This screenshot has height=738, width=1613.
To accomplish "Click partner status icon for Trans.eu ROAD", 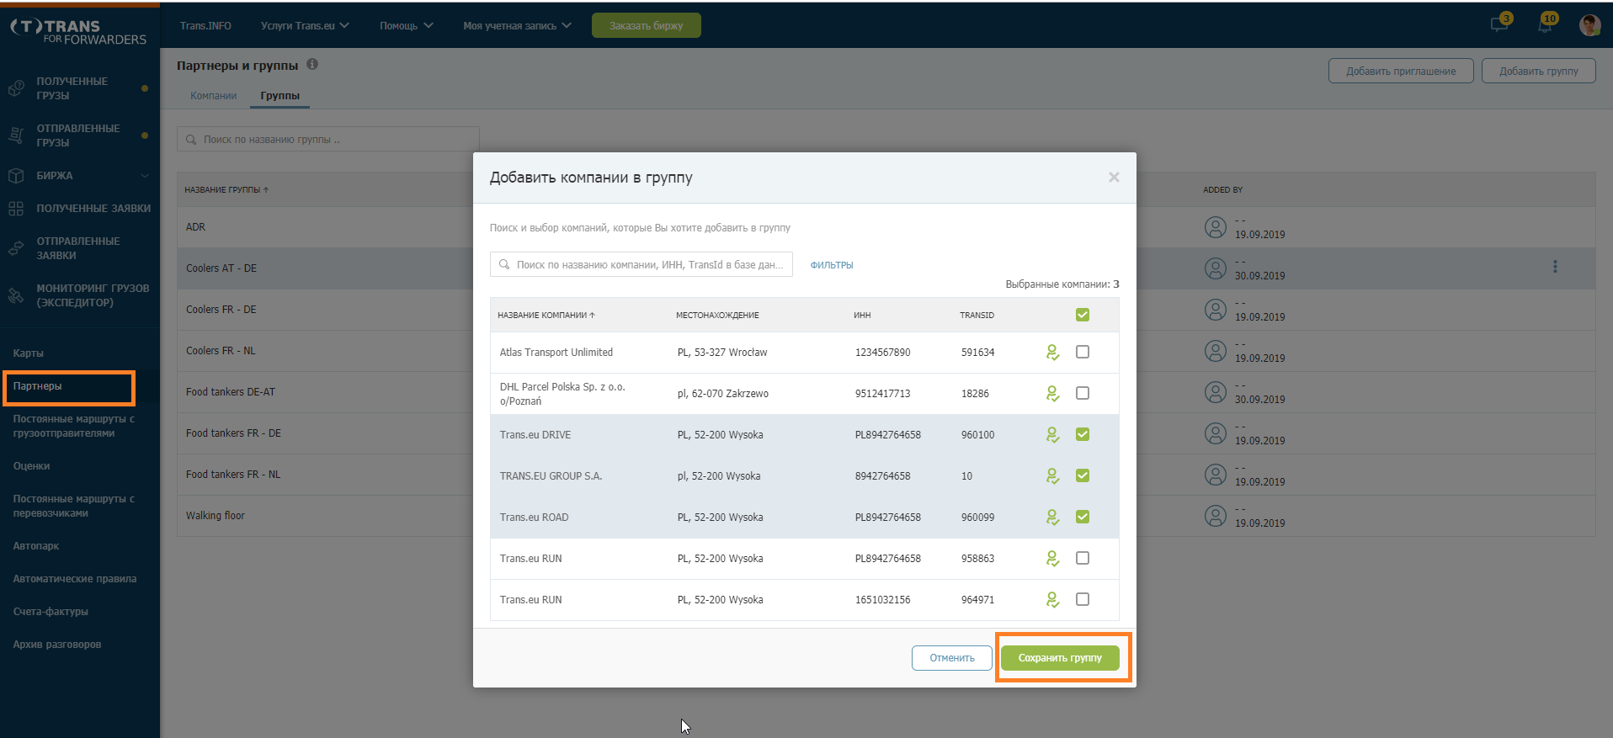I will 1052,517.
